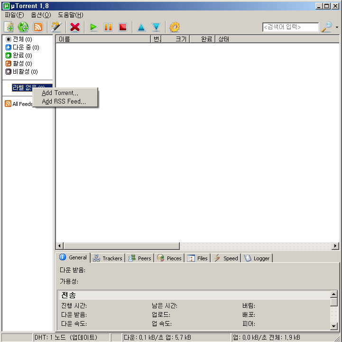This screenshot has height=342, width=342.
Task: Open the 파일(F) menu
Action: [14, 15]
